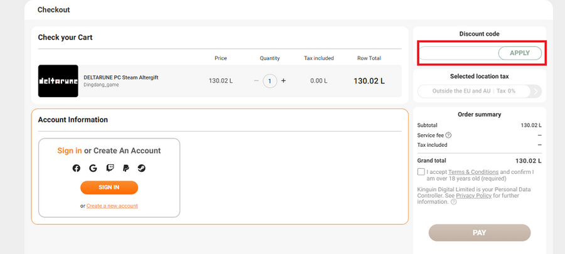Screen dimensions: 565x254
Task: Open the Privacy Policy link
Action: [474, 196]
